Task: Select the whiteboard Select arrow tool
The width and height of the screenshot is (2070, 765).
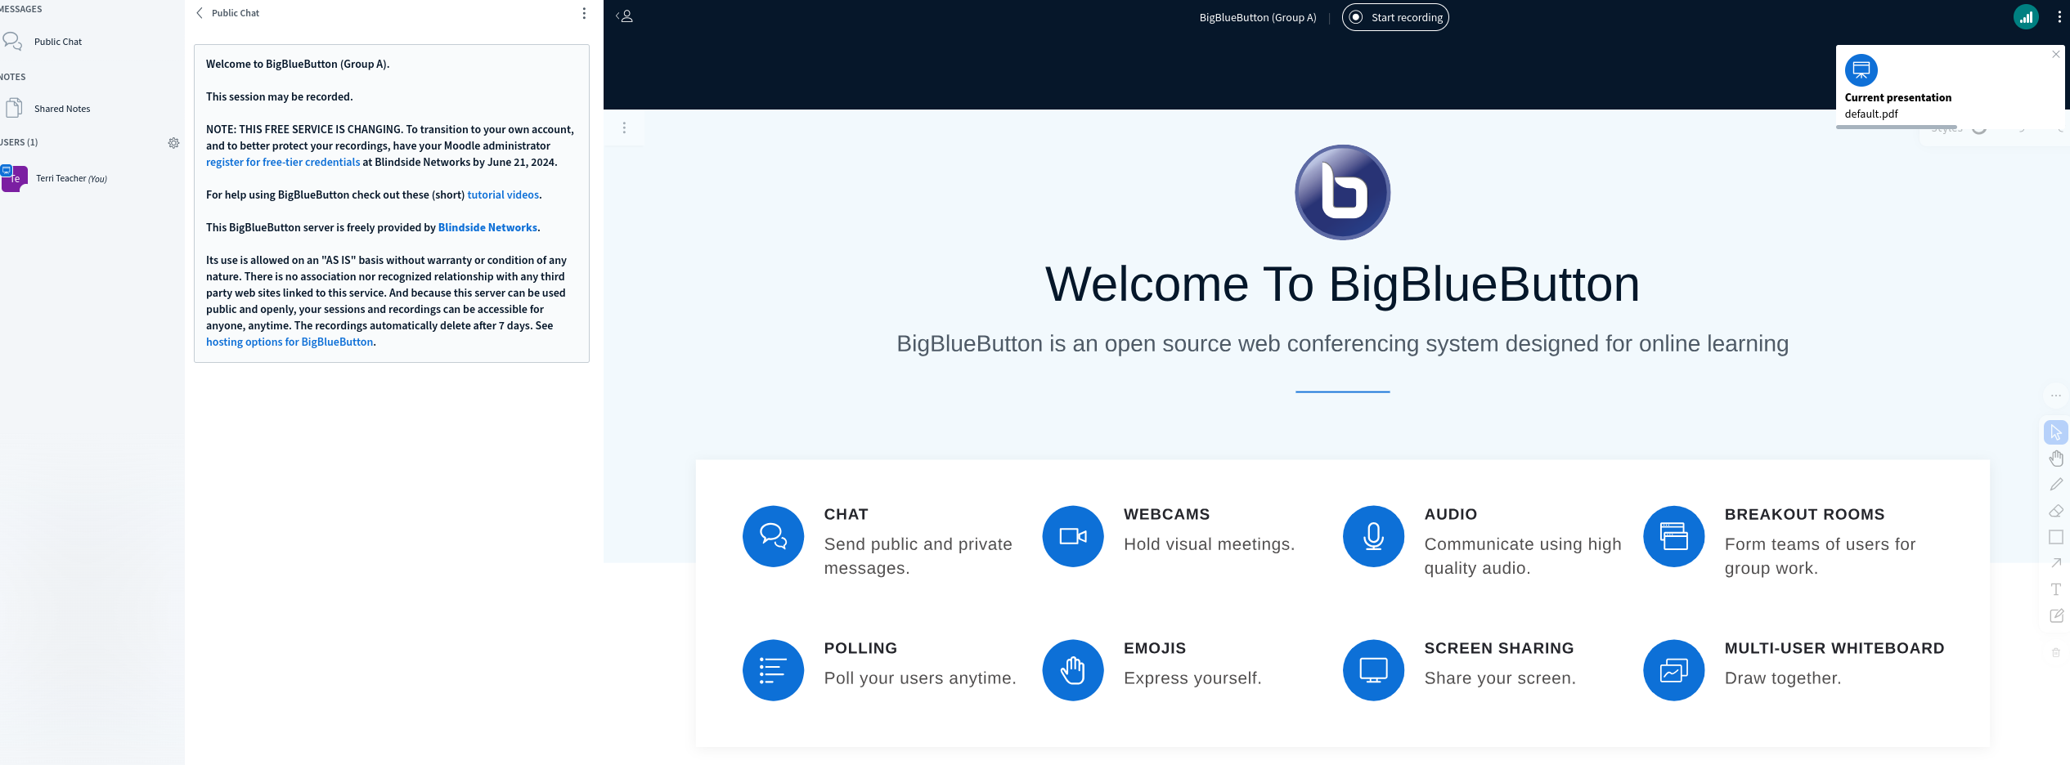Action: (2056, 432)
